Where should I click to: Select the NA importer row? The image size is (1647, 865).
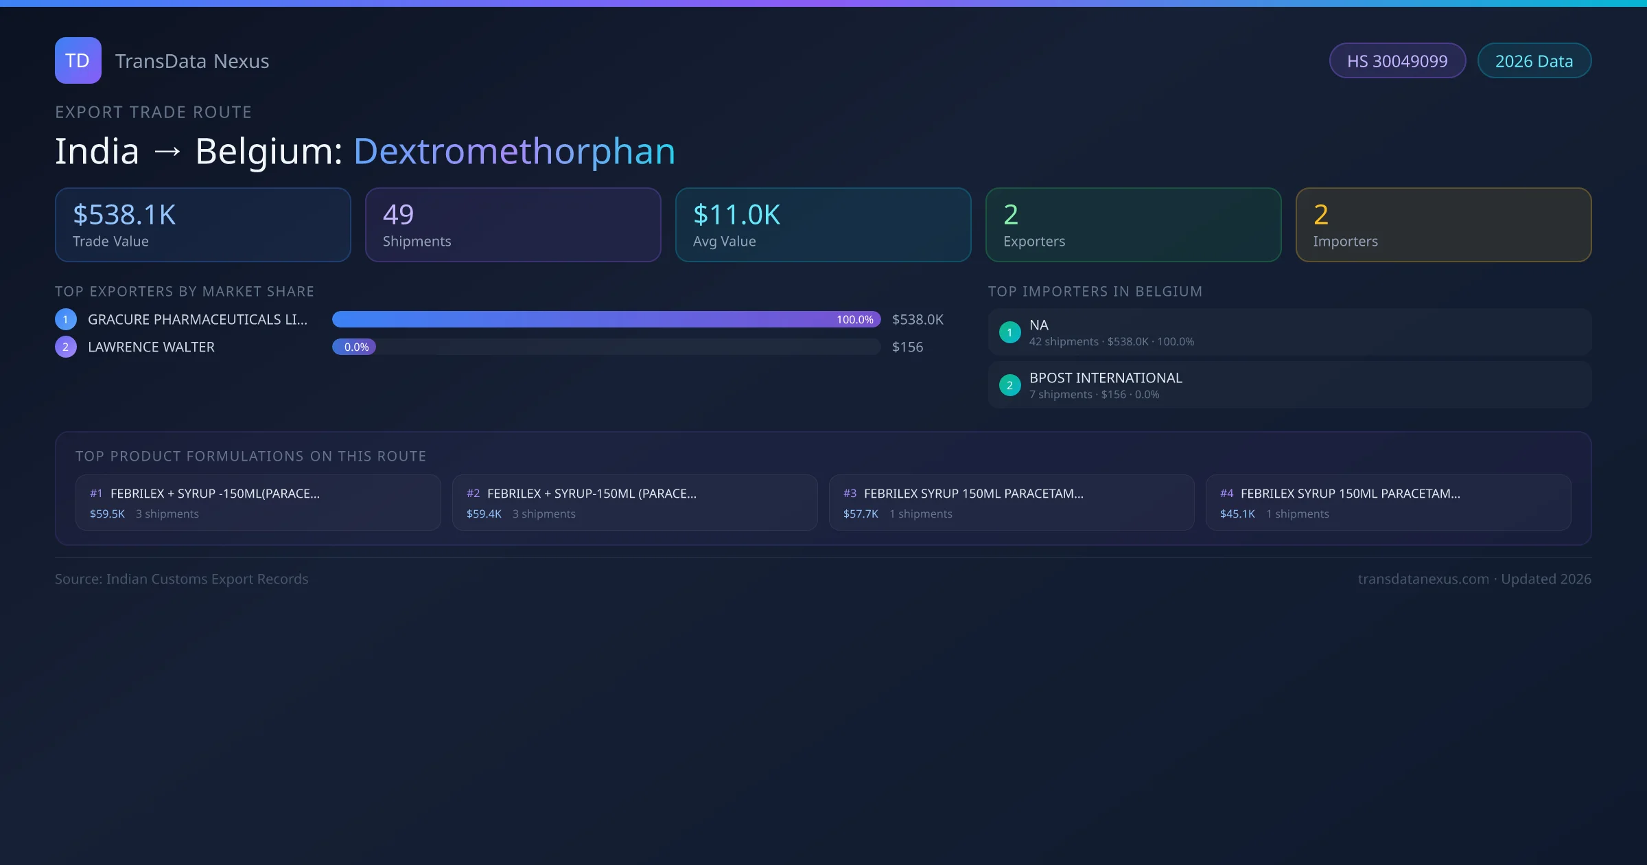(1289, 332)
